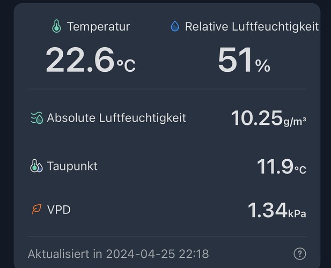331x268 pixels.
Task: Open the VPD row label
Action: [x=59, y=210]
